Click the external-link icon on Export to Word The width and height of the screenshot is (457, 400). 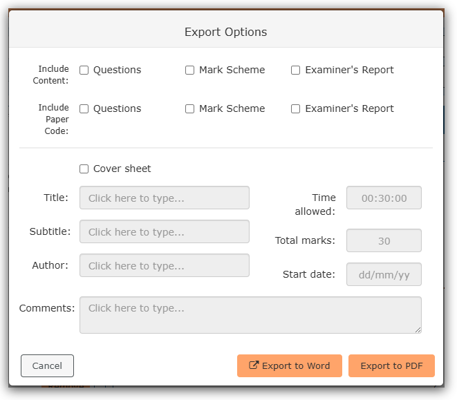pos(254,366)
